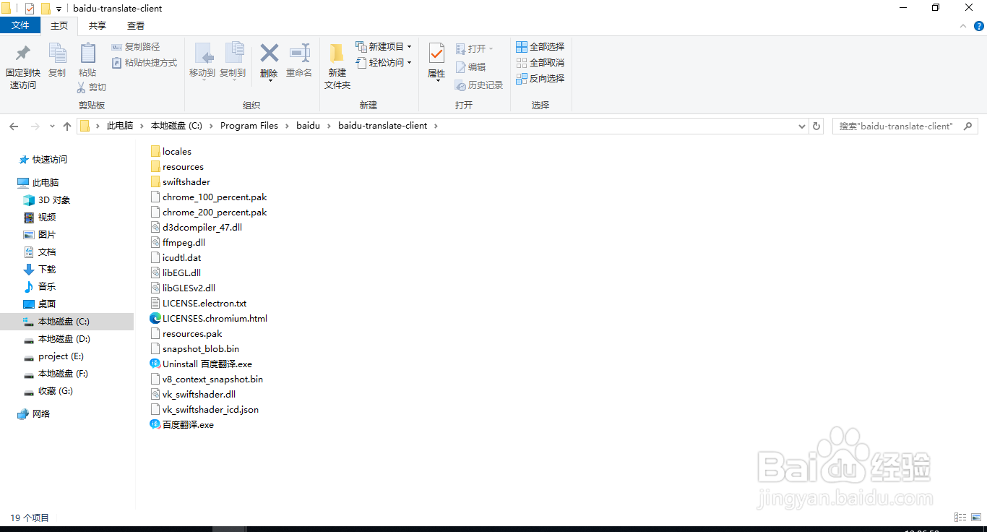The image size is (987, 532).
Task: Select 百度翻译.exe application file
Action: click(182, 425)
